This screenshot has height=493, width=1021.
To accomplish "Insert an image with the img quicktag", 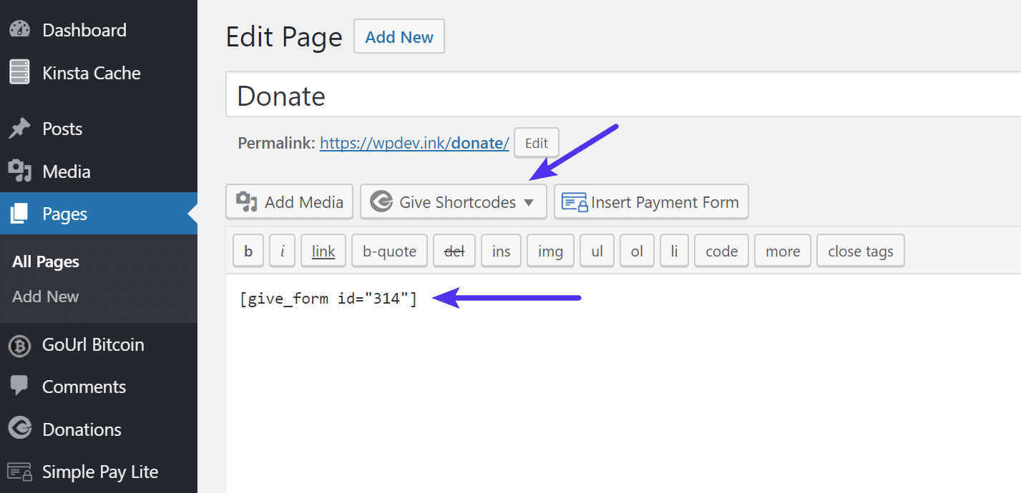I will click(x=549, y=250).
